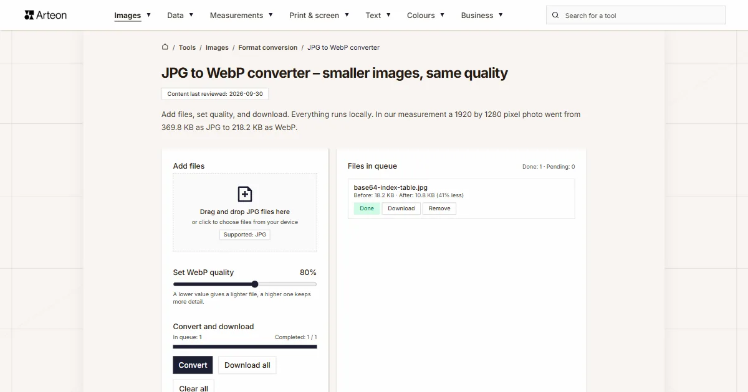Click the Done: 1 · Pending: 0 status
Image resolution: width=748 pixels, height=392 pixels.
click(x=549, y=167)
